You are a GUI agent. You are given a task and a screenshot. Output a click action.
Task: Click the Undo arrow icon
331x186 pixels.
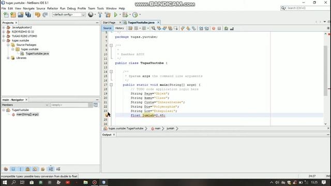38,14
